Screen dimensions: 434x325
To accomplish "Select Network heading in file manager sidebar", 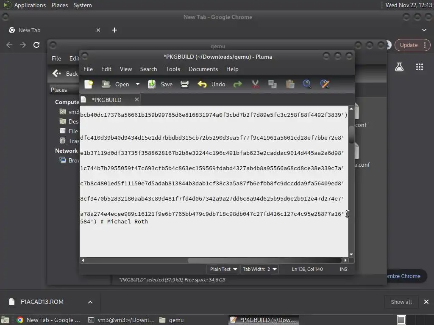I will tap(66, 151).
